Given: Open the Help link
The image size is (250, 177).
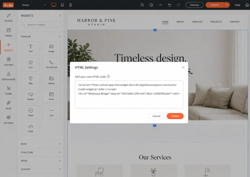Looking at the screenshot, I should coord(237,5).
